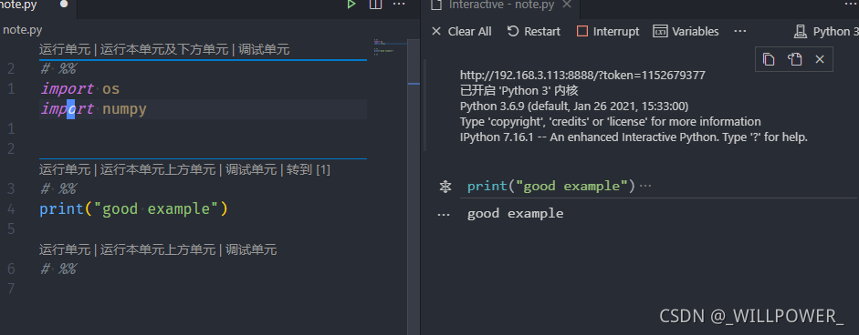Click the IPython 7.16.1 info line
Viewport: 859px width, 335px height.
pyautogui.click(x=634, y=137)
